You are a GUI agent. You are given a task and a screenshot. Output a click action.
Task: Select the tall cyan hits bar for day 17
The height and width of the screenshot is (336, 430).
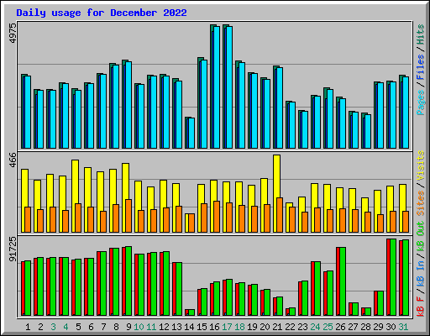point(229,87)
